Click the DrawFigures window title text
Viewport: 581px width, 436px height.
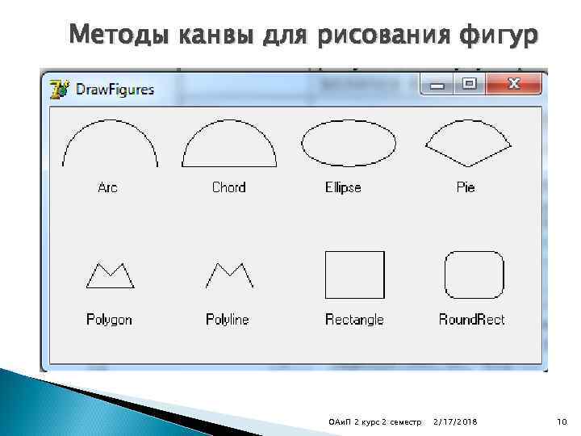tap(115, 90)
